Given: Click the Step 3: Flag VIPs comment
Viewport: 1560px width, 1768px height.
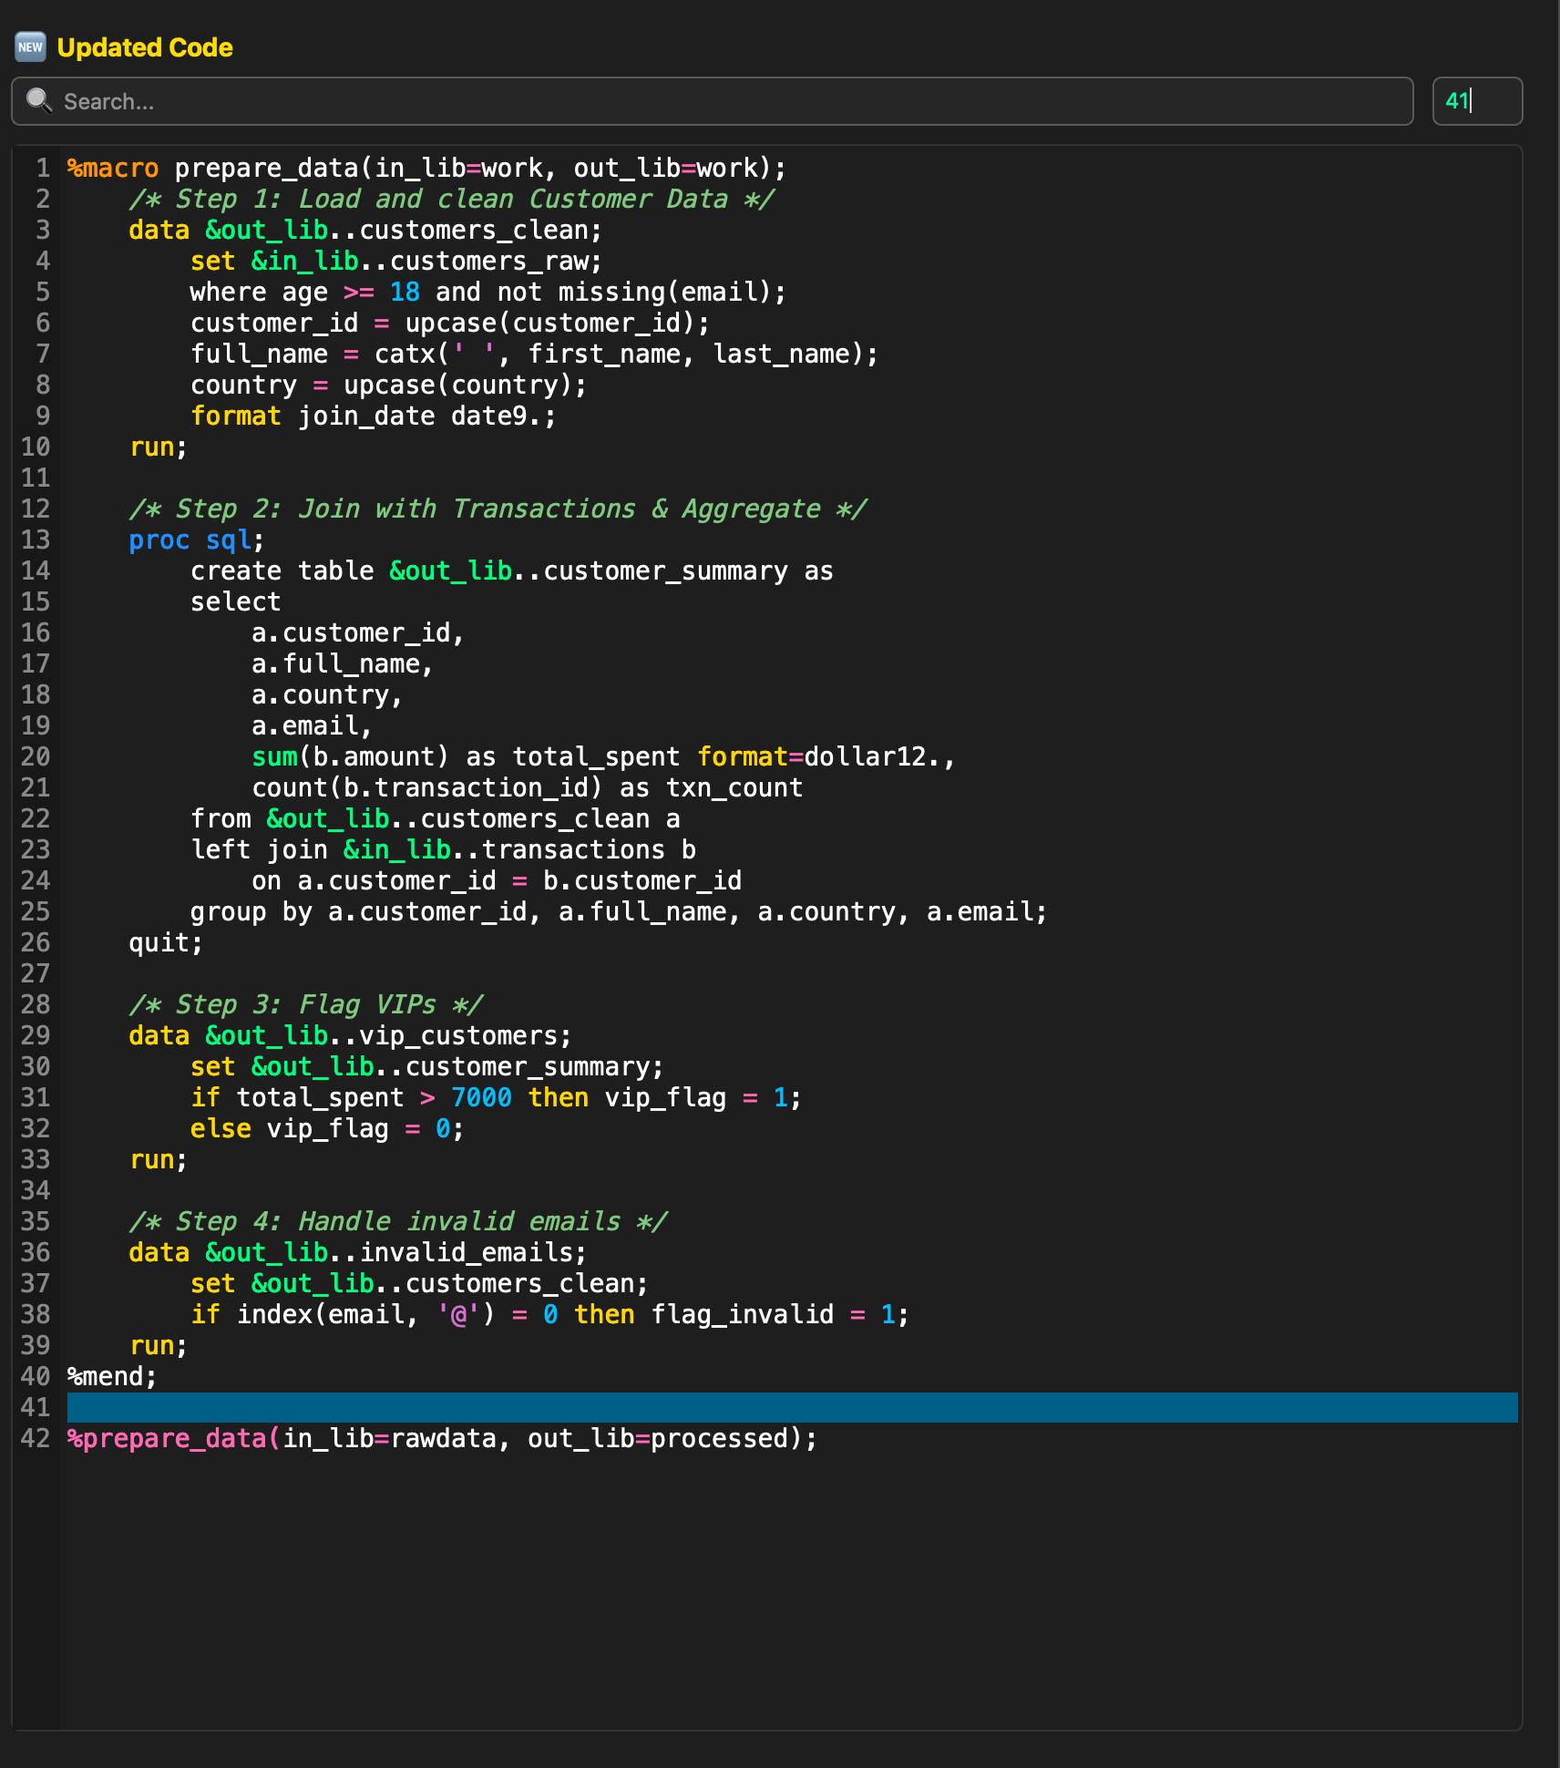Looking at the screenshot, I should pos(305,1003).
